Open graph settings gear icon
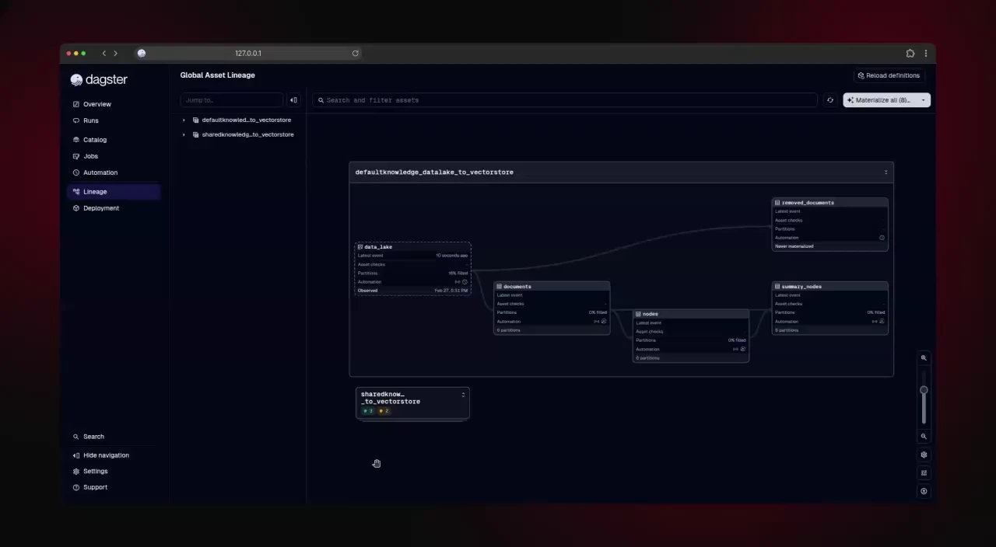This screenshot has width=996, height=547. pos(924,455)
